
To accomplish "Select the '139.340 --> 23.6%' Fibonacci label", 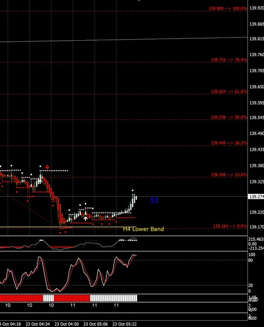I will 229,175.
